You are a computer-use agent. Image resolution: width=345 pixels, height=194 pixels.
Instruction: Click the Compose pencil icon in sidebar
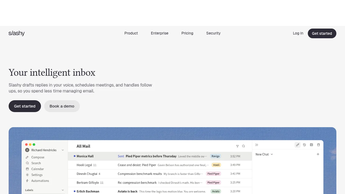click(27, 157)
